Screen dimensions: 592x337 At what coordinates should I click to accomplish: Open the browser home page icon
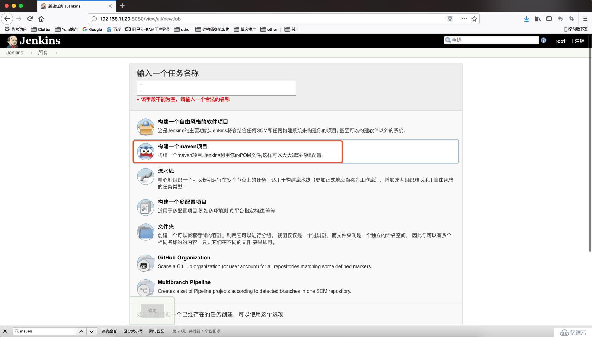pos(41,19)
